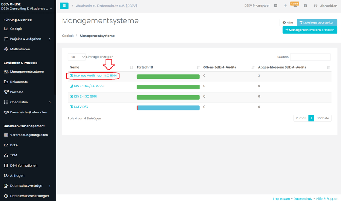The height and width of the screenshot is (201, 341).
Task: Click Managementsystem erstellen button
Action: click(x=310, y=30)
